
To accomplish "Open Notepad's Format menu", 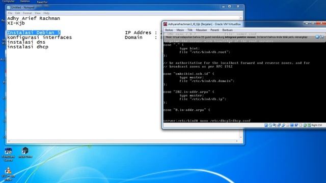I will click(27, 13).
